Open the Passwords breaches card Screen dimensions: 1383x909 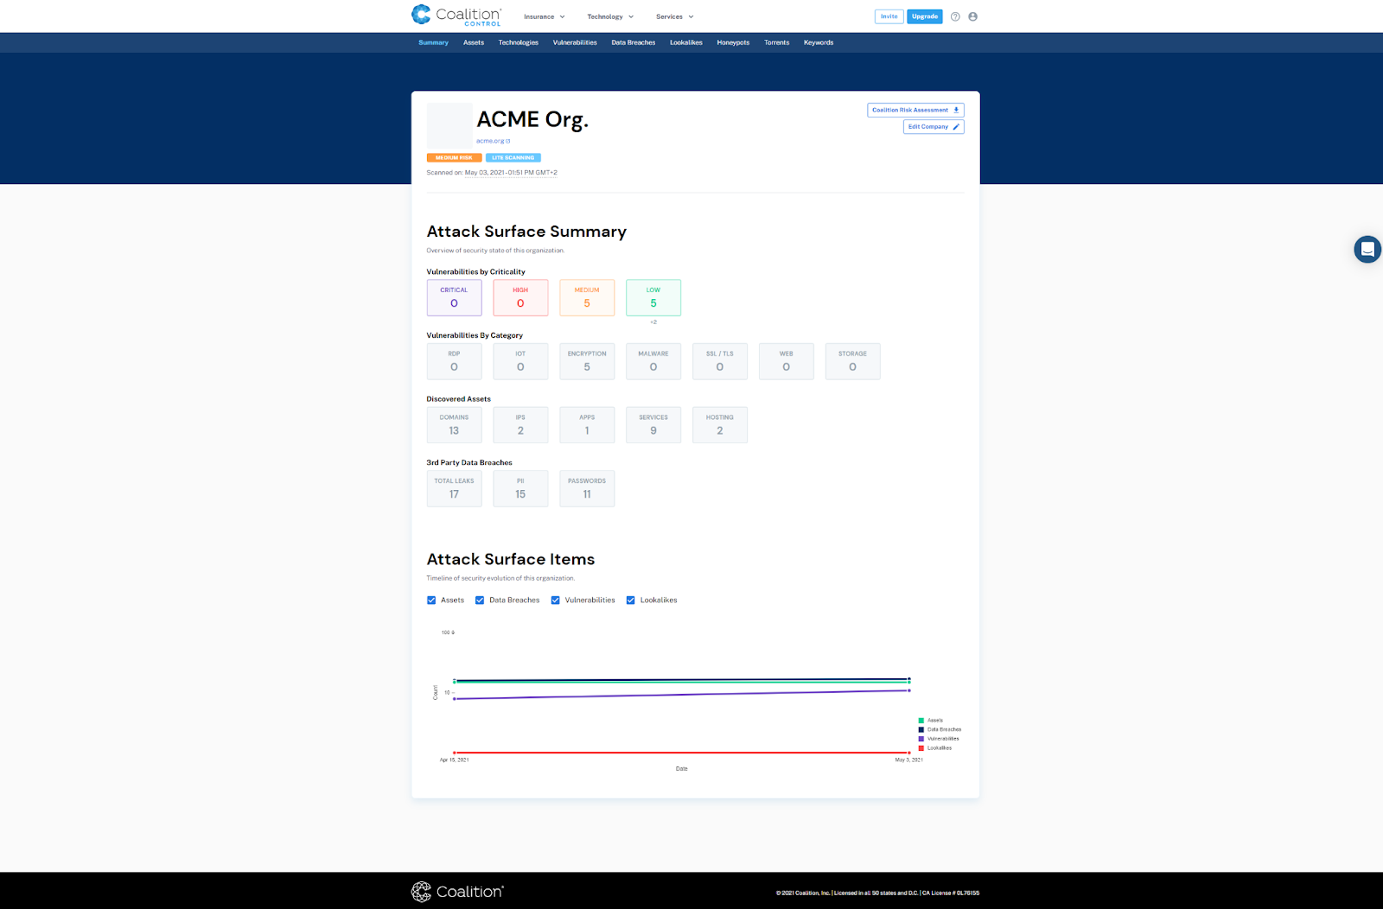pos(587,488)
